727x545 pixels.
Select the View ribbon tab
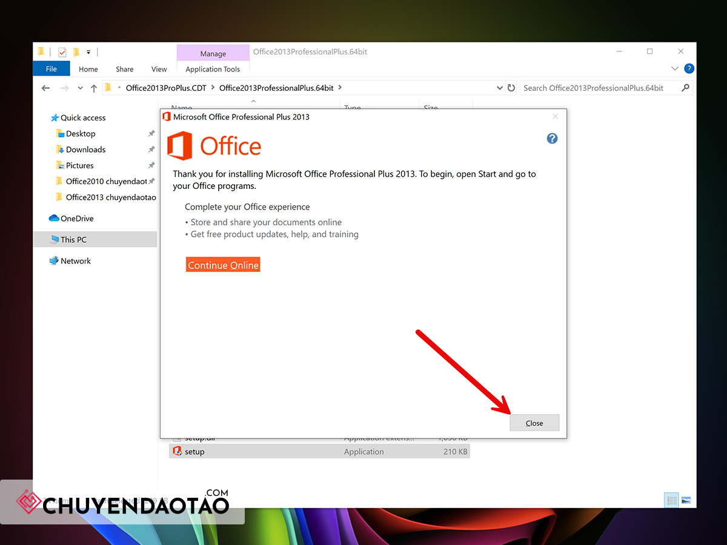159,69
